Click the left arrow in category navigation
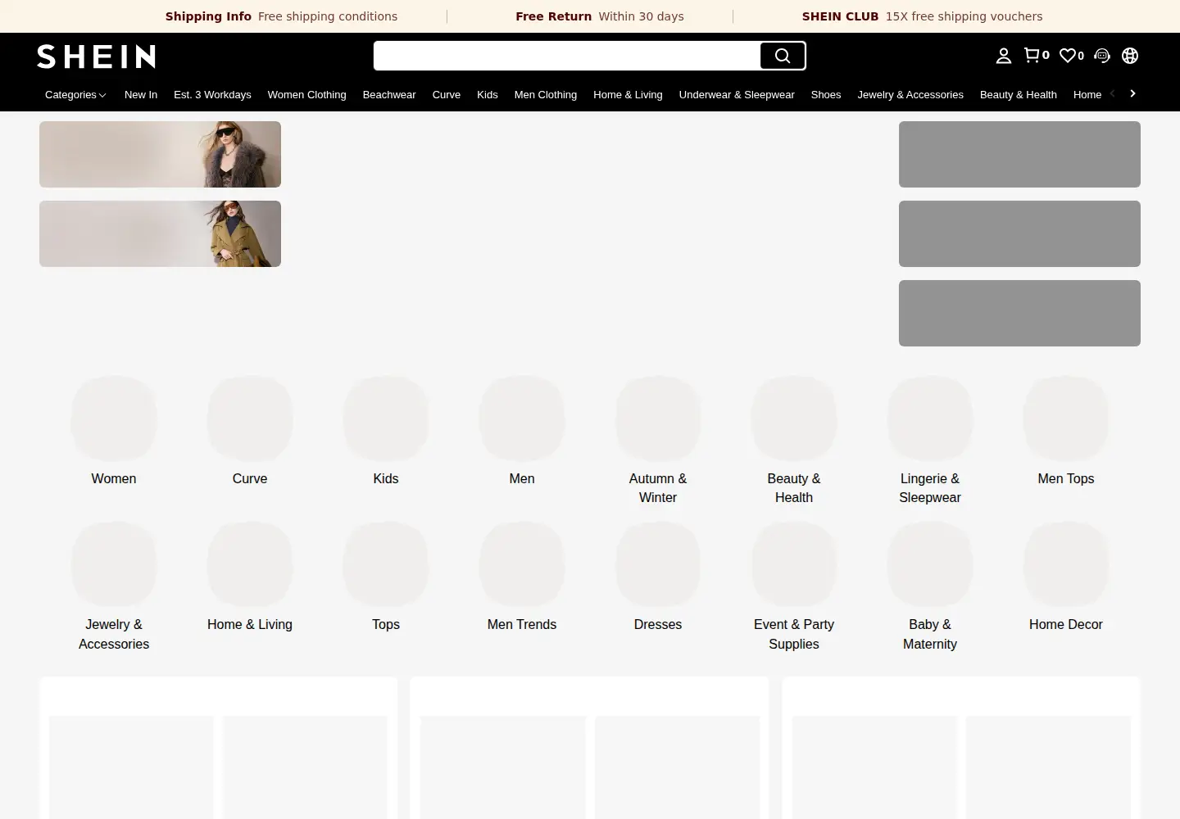The image size is (1180, 819). (x=1112, y=93)
